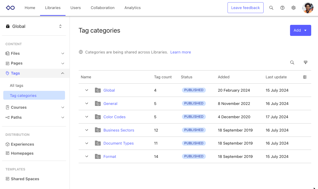Image resolution: width=318 pixels, height=189 pixels.
Task: Click the Leave feedback button
Action: click(x=245, y=8)
